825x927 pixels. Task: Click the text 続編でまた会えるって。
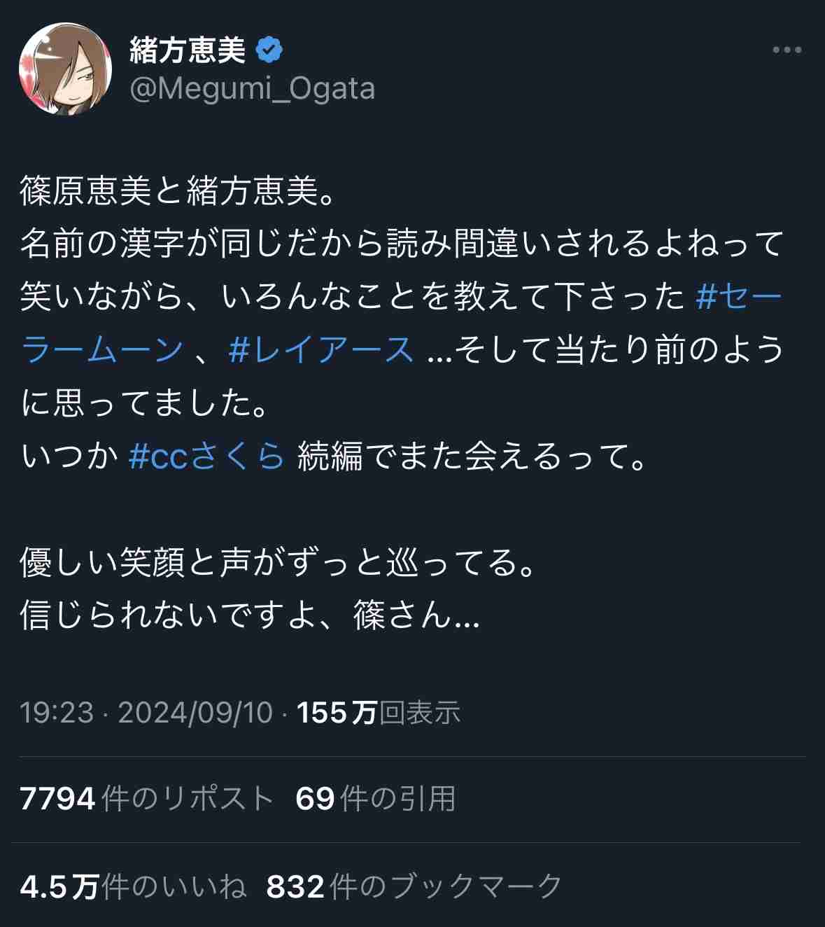click(x=472, y=456)
